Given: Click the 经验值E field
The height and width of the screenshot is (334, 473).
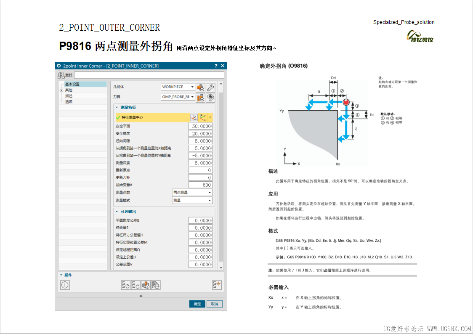Looking at the screenshot, I should (200, 228).
